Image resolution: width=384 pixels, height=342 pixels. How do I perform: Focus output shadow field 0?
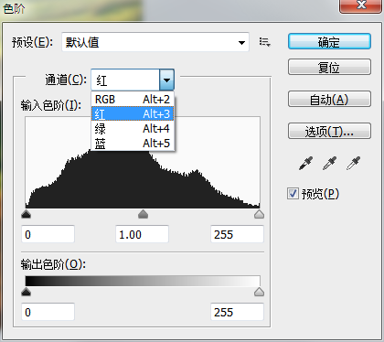48,312
